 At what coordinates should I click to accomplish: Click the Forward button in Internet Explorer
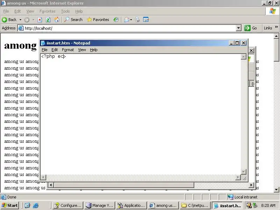(27, 20)
